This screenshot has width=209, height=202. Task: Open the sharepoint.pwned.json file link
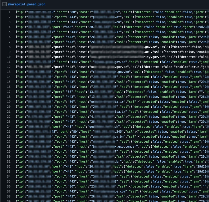click(x=26, y=4)
